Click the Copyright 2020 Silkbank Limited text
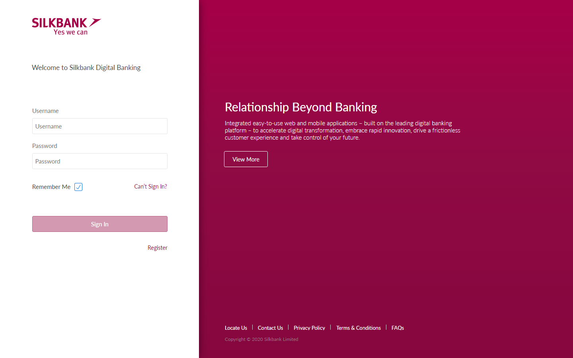 (x=261, y=339)
